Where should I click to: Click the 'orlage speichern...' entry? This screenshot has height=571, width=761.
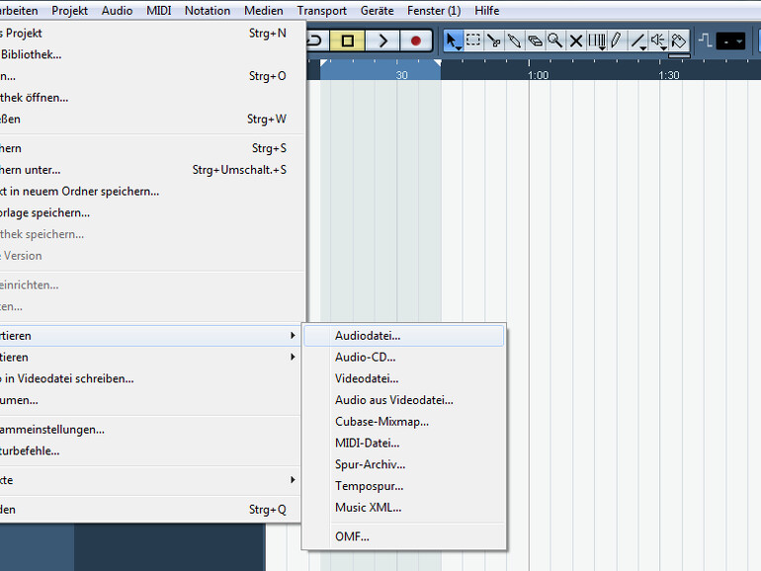(x=150, y=212)
